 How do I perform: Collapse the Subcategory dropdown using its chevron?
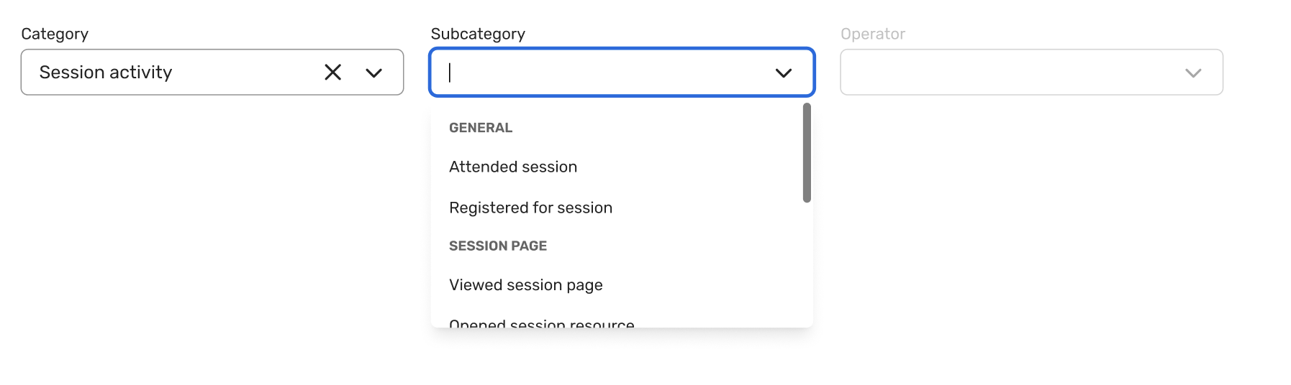coord(783,73)
